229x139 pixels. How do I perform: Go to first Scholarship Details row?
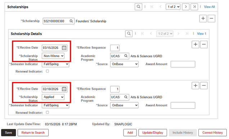click(142, 33)
